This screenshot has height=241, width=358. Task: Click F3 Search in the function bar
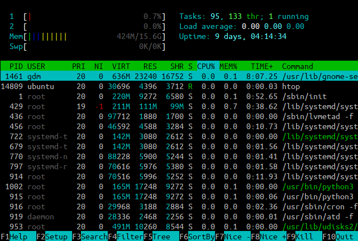[x=90, y=237]
